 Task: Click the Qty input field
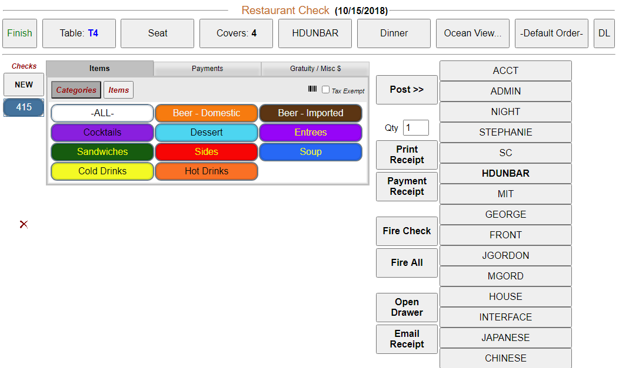pyautogui.click(x=415, y=128)
